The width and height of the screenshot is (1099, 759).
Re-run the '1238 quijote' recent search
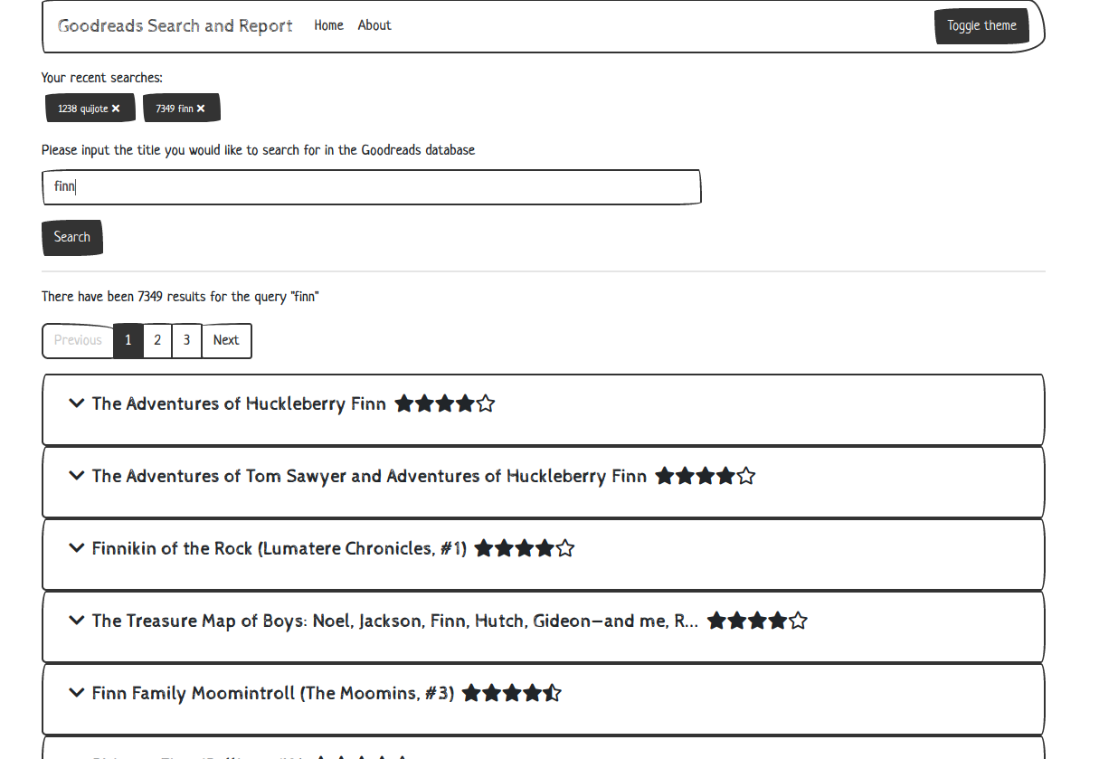pos(82,109)
